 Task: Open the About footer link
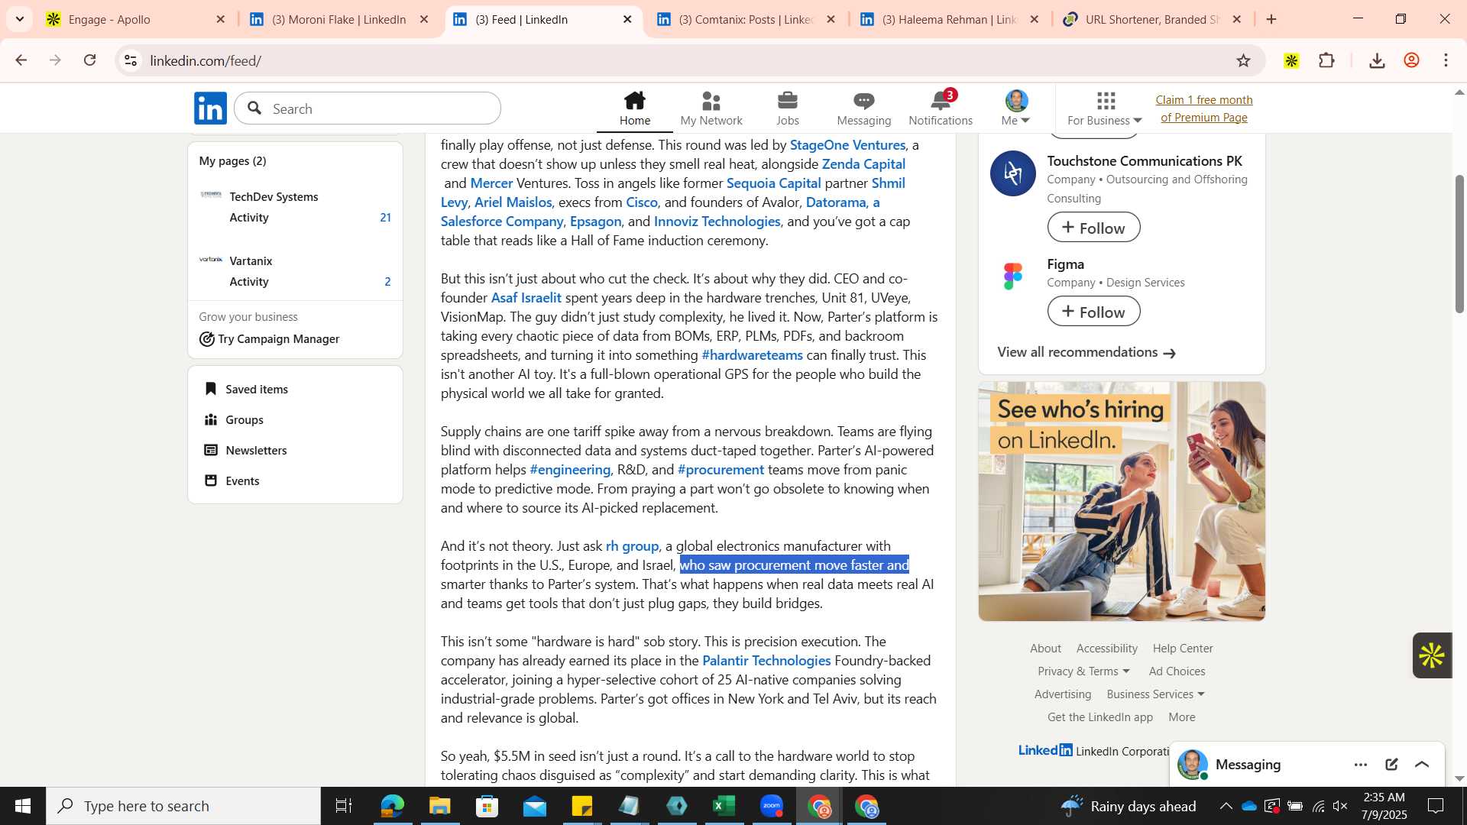[1045, 648]
